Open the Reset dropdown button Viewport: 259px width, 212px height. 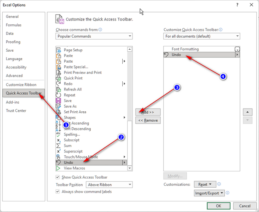coord(205,184)
